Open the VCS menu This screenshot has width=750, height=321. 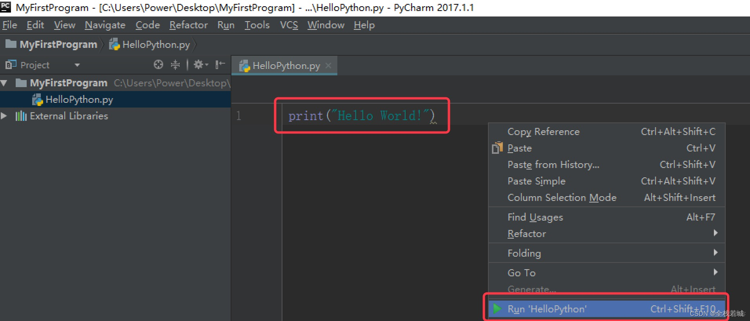pos(289,25)
